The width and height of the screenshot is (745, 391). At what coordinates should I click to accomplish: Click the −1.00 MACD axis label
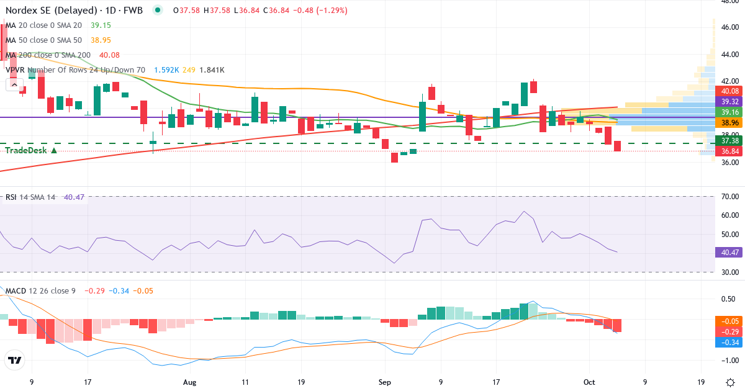coord(729,361)
